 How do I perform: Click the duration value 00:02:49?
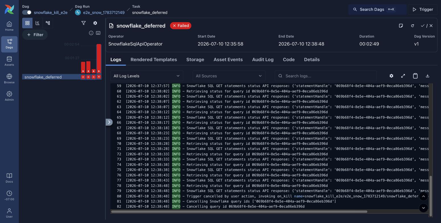(x=369, y=44)
